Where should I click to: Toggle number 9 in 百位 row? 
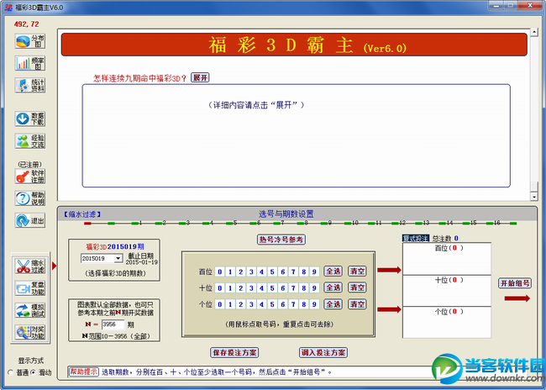coord(314,271)
